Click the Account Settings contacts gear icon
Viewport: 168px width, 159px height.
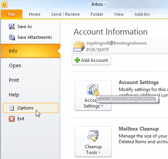click(x=93, y=89)
